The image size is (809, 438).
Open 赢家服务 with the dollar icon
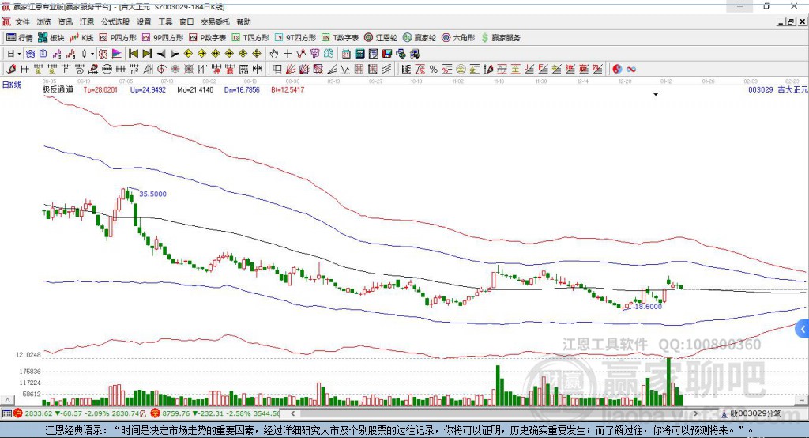pos(500,38)
